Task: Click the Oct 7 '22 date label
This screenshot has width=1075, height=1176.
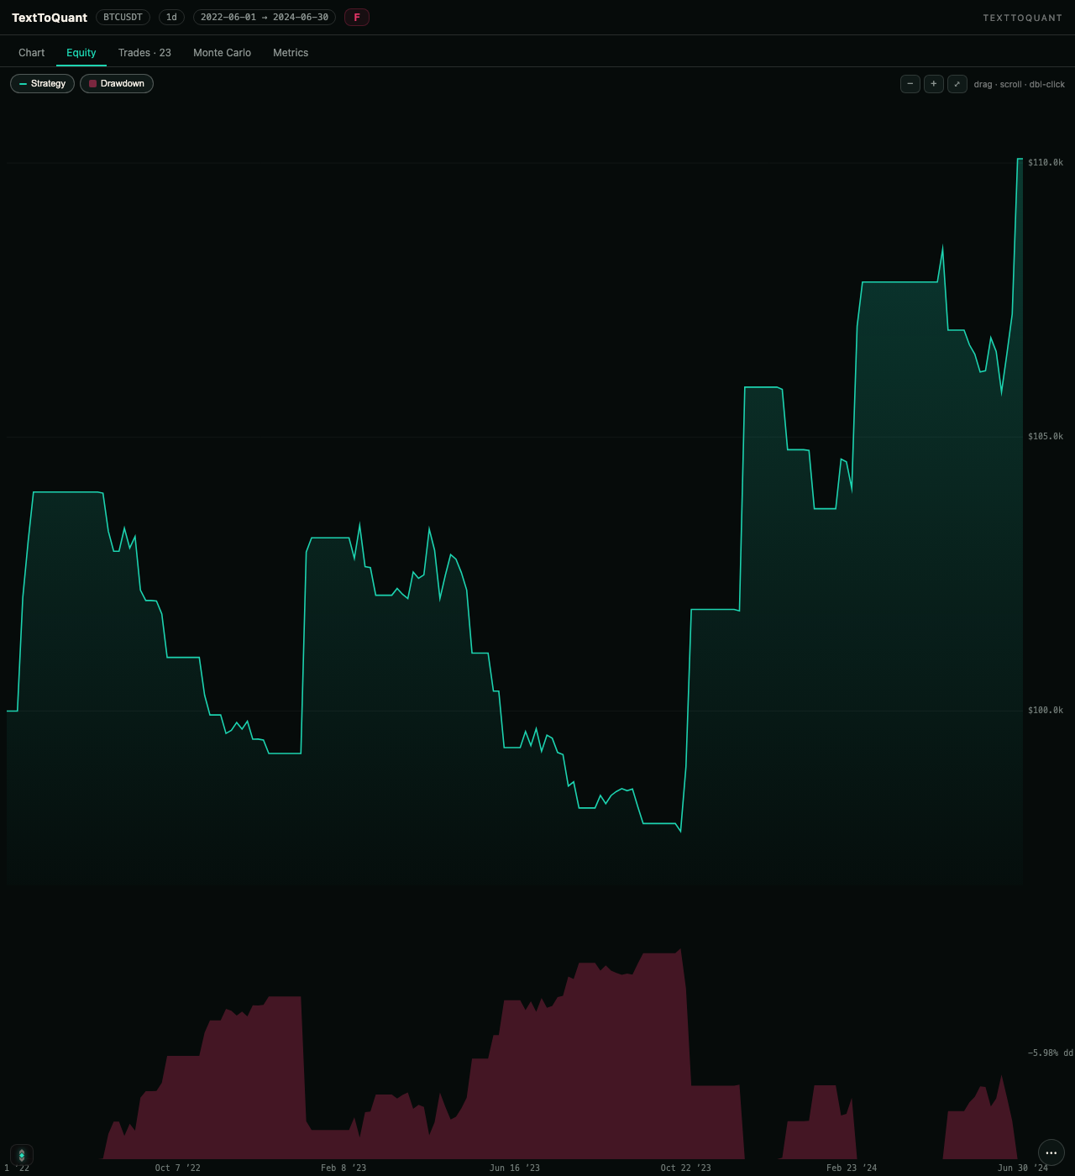Action: click(178, 1168)
